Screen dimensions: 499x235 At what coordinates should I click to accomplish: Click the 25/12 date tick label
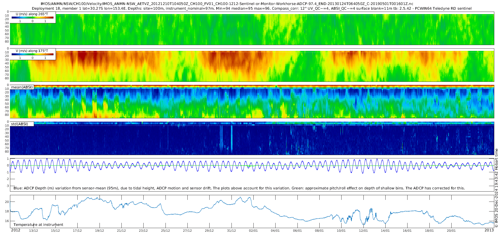[166, 231]
